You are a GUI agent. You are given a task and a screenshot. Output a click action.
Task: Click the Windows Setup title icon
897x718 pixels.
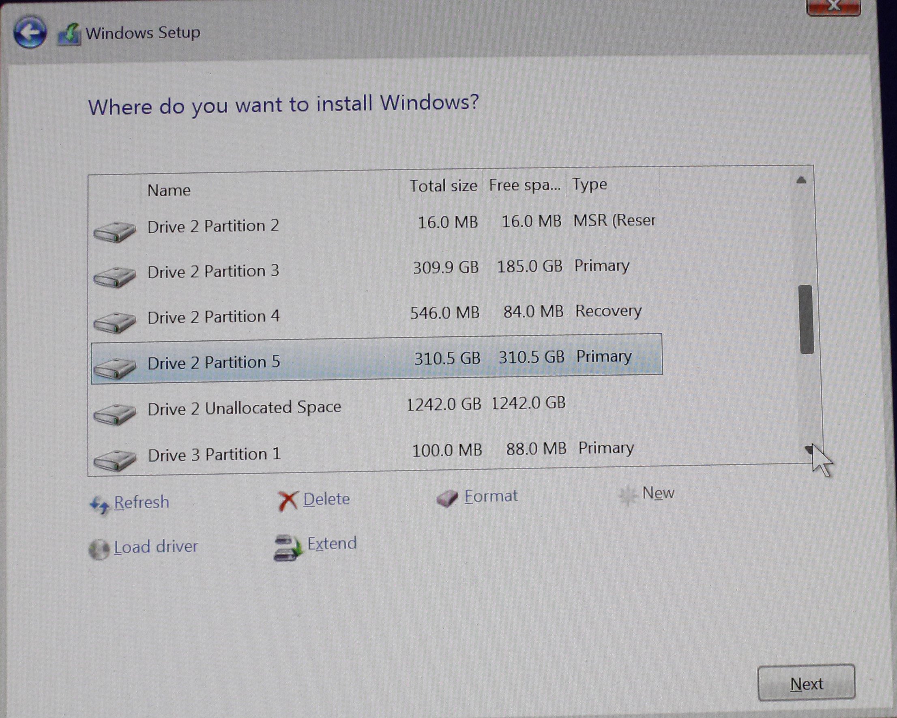pyautogui.click(x=69, y=34)
